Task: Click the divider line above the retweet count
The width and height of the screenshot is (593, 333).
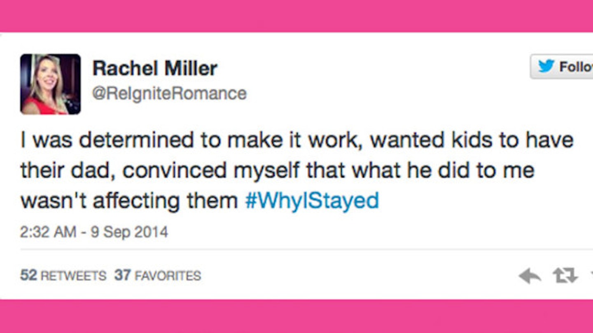Action: (x=306, y=249)
